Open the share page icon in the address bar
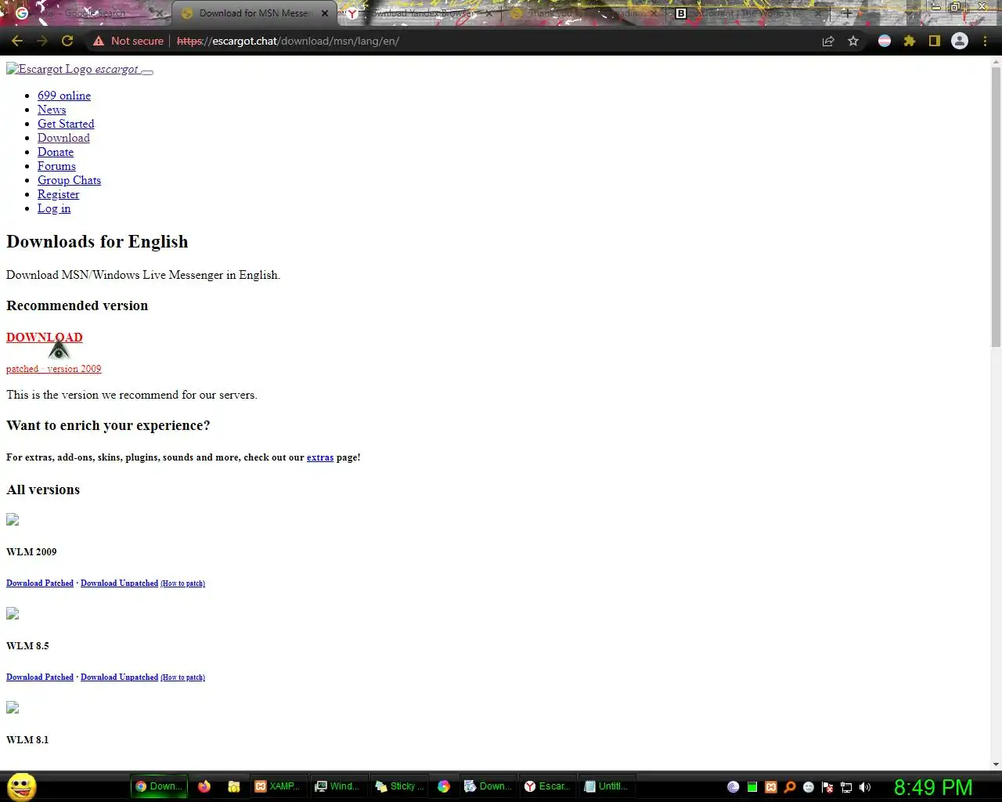This screenshot has height=802, width=1002. [x=828, y=41]
